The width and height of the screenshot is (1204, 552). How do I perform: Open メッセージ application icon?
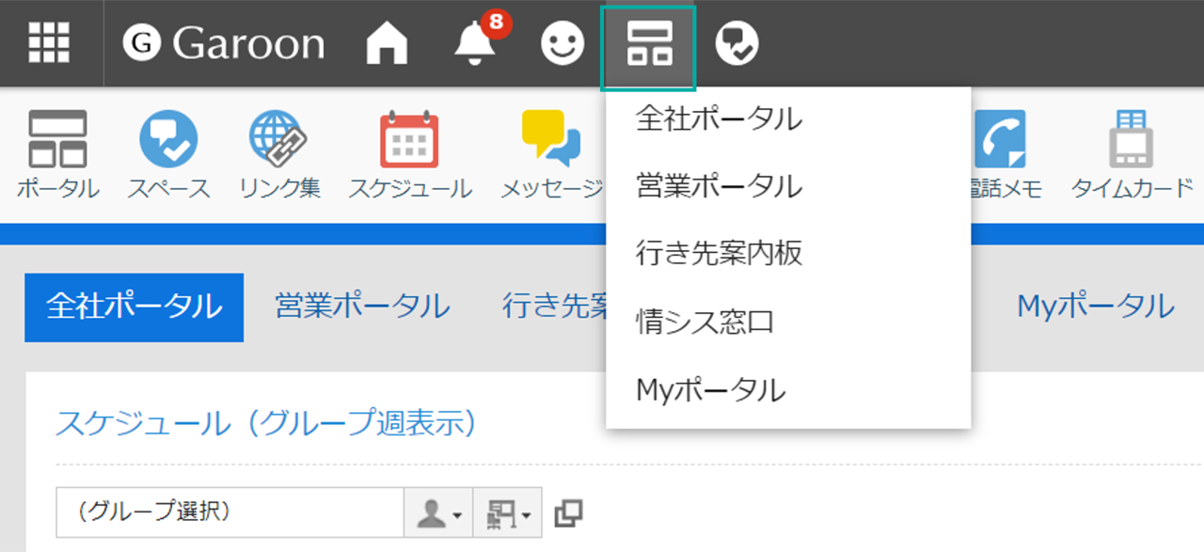[551, 155]
